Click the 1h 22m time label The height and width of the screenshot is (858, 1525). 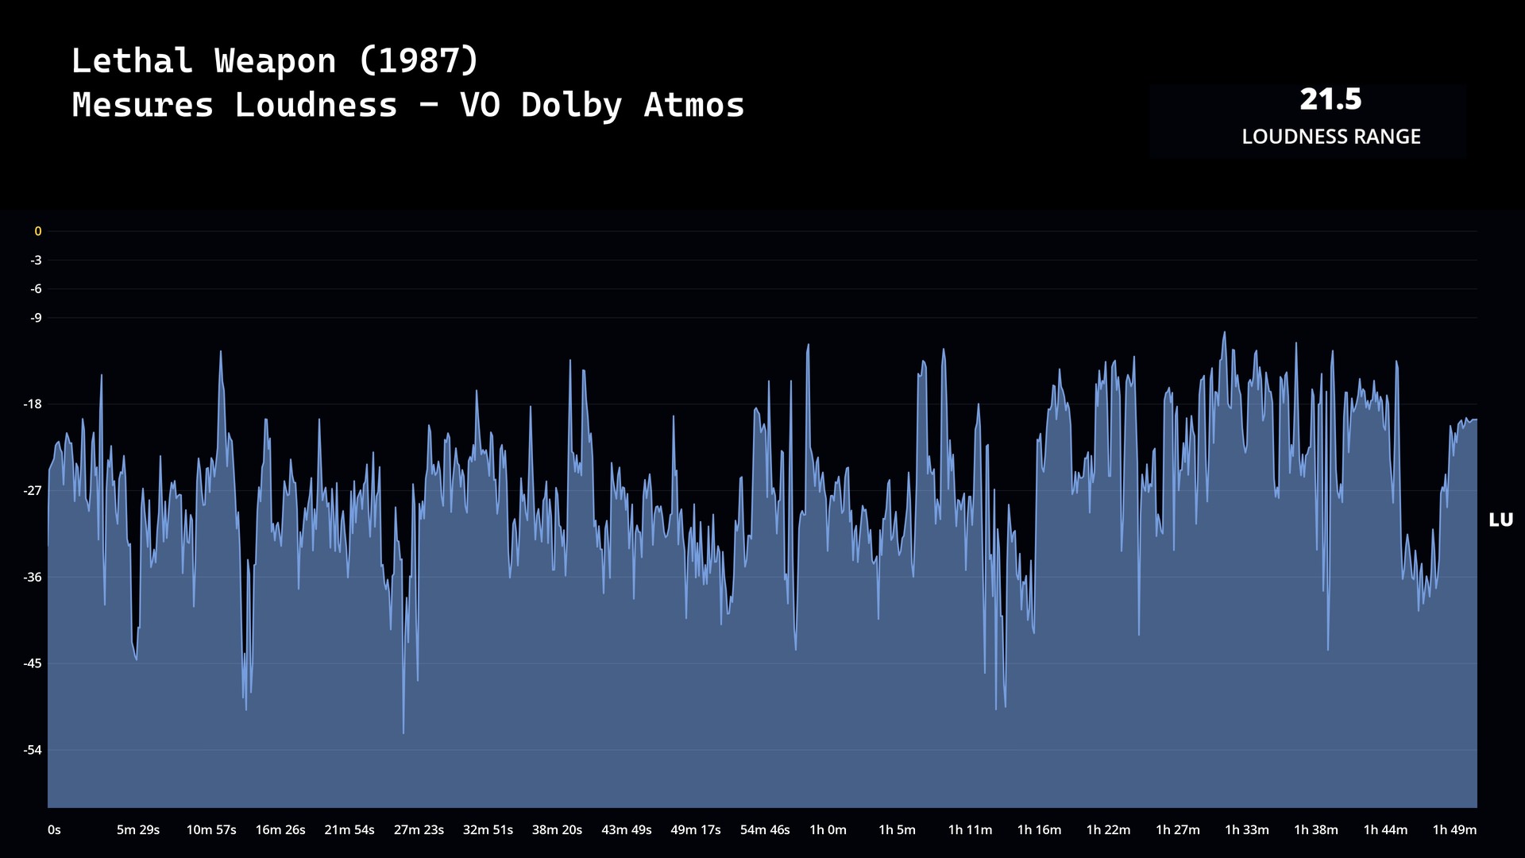tap(1108, 829)
